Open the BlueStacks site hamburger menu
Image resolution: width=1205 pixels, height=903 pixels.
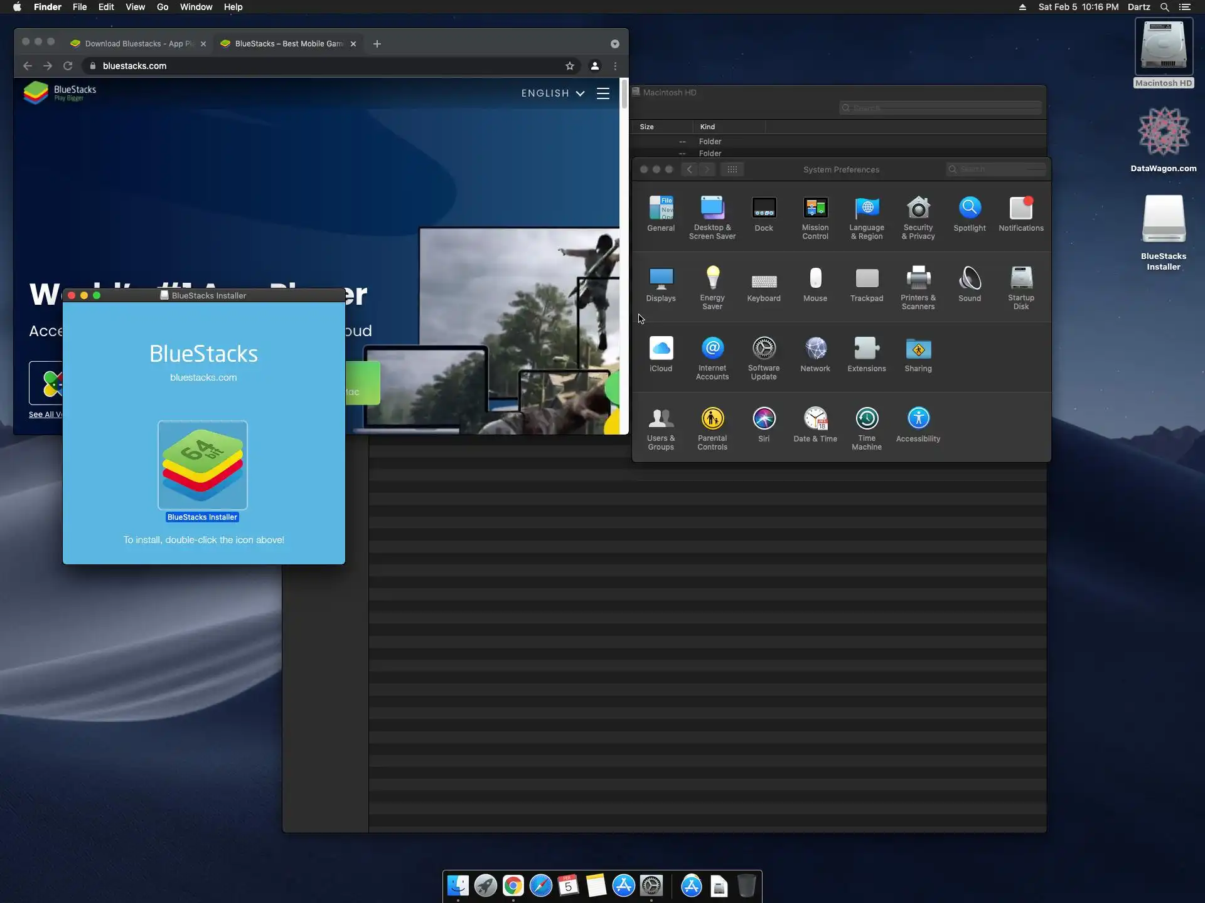pyautogui.click(x=602, y=93)
